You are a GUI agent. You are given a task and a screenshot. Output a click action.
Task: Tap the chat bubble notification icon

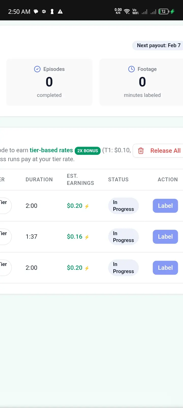click(x=36, y=11)
